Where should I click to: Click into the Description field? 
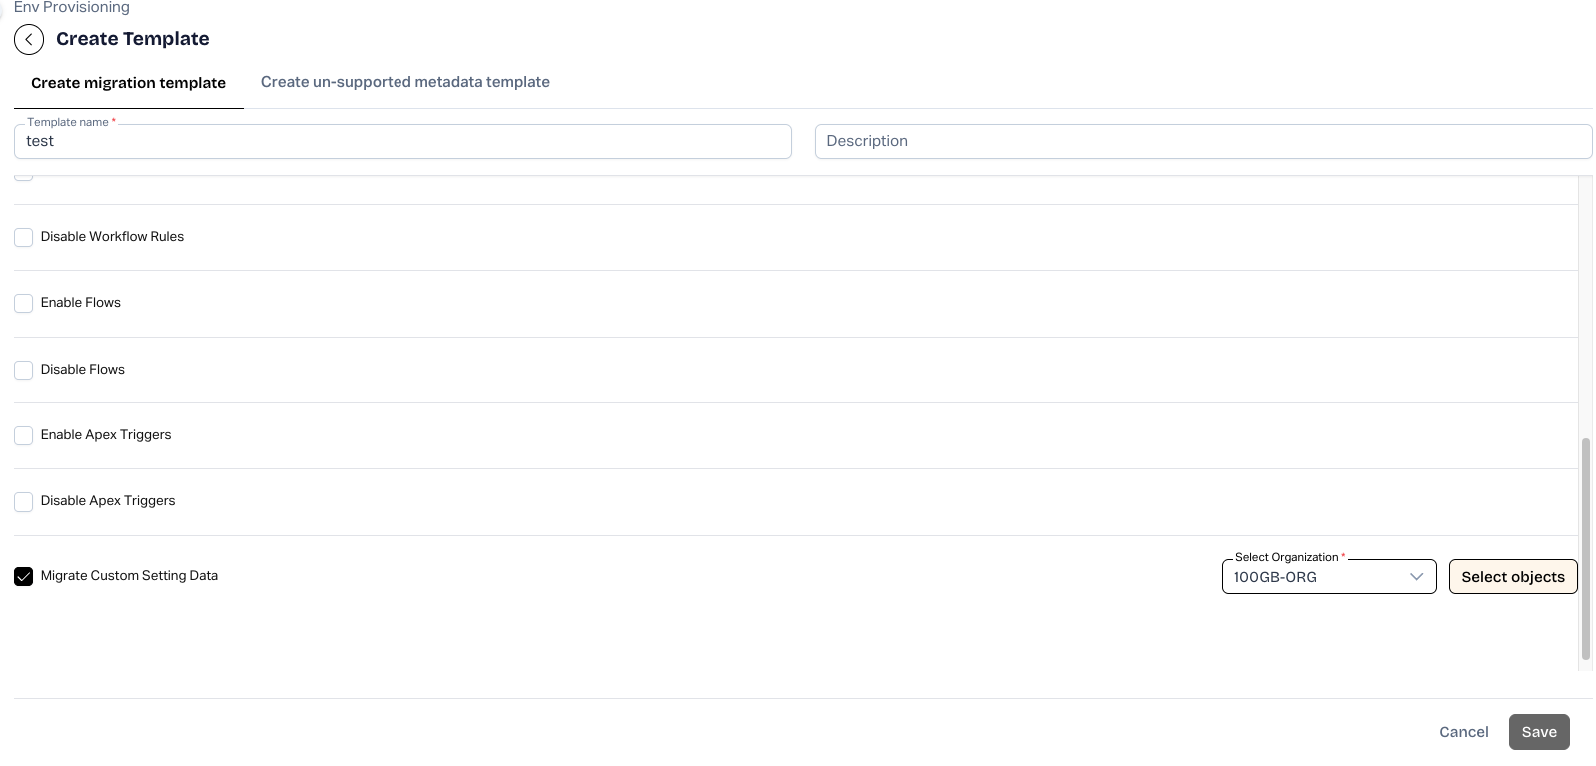coord(1202,142)
